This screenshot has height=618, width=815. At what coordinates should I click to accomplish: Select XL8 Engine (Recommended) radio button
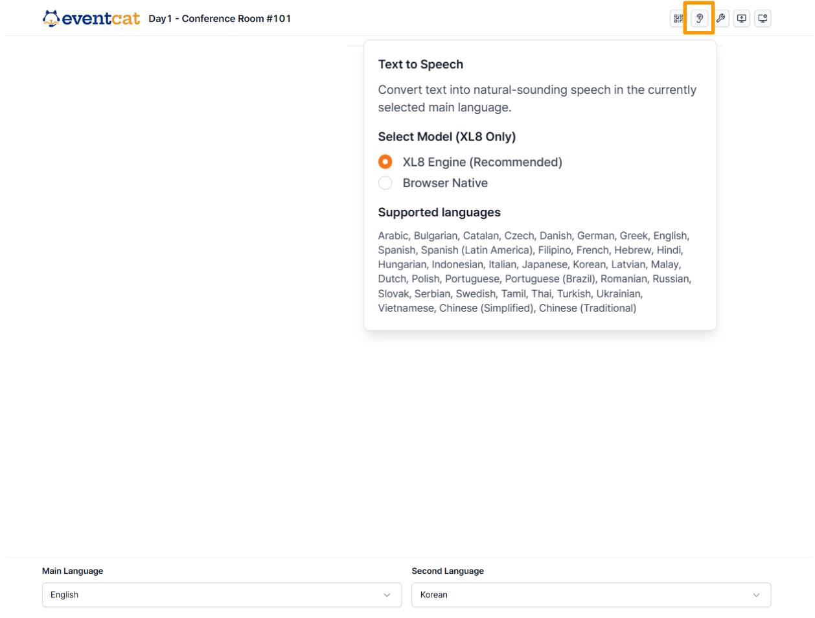[385, 162]
